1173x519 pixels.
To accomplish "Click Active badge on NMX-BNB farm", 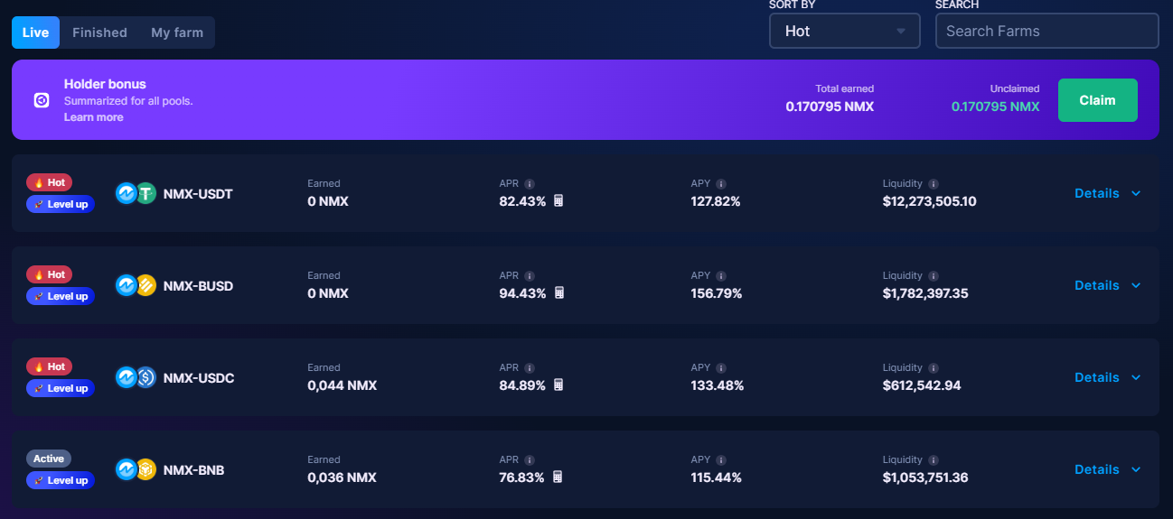I will coord(49,459).
